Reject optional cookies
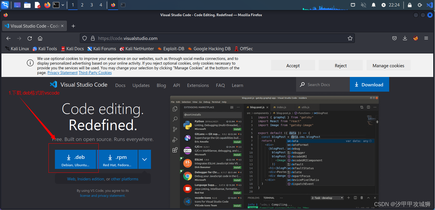This screenshot has width=435, height=210. point(340,65)
